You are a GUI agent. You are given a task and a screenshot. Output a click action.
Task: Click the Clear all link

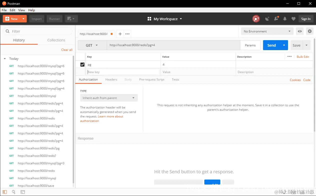[67, 50]
